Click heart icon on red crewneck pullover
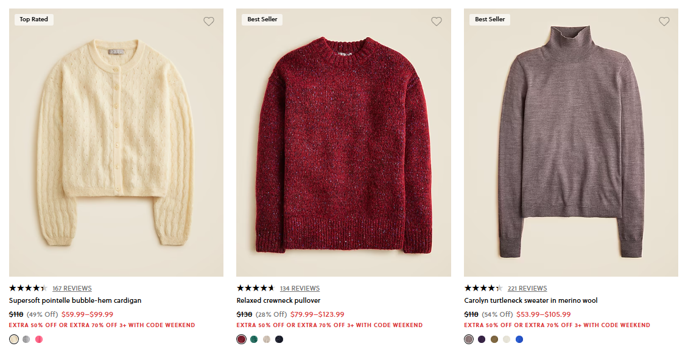The height and width of the screenshot is (363, 688). click(437, 21)
